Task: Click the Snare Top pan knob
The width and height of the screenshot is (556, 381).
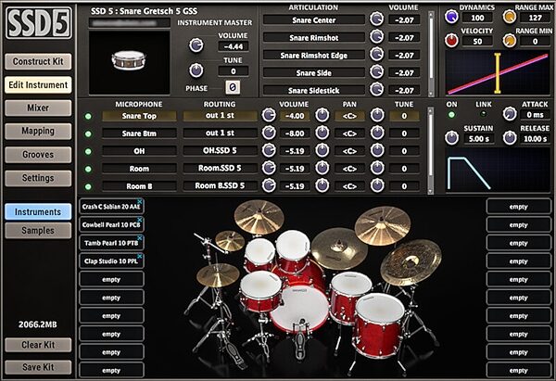Action: pyautogui.click(x=322, y=115)
